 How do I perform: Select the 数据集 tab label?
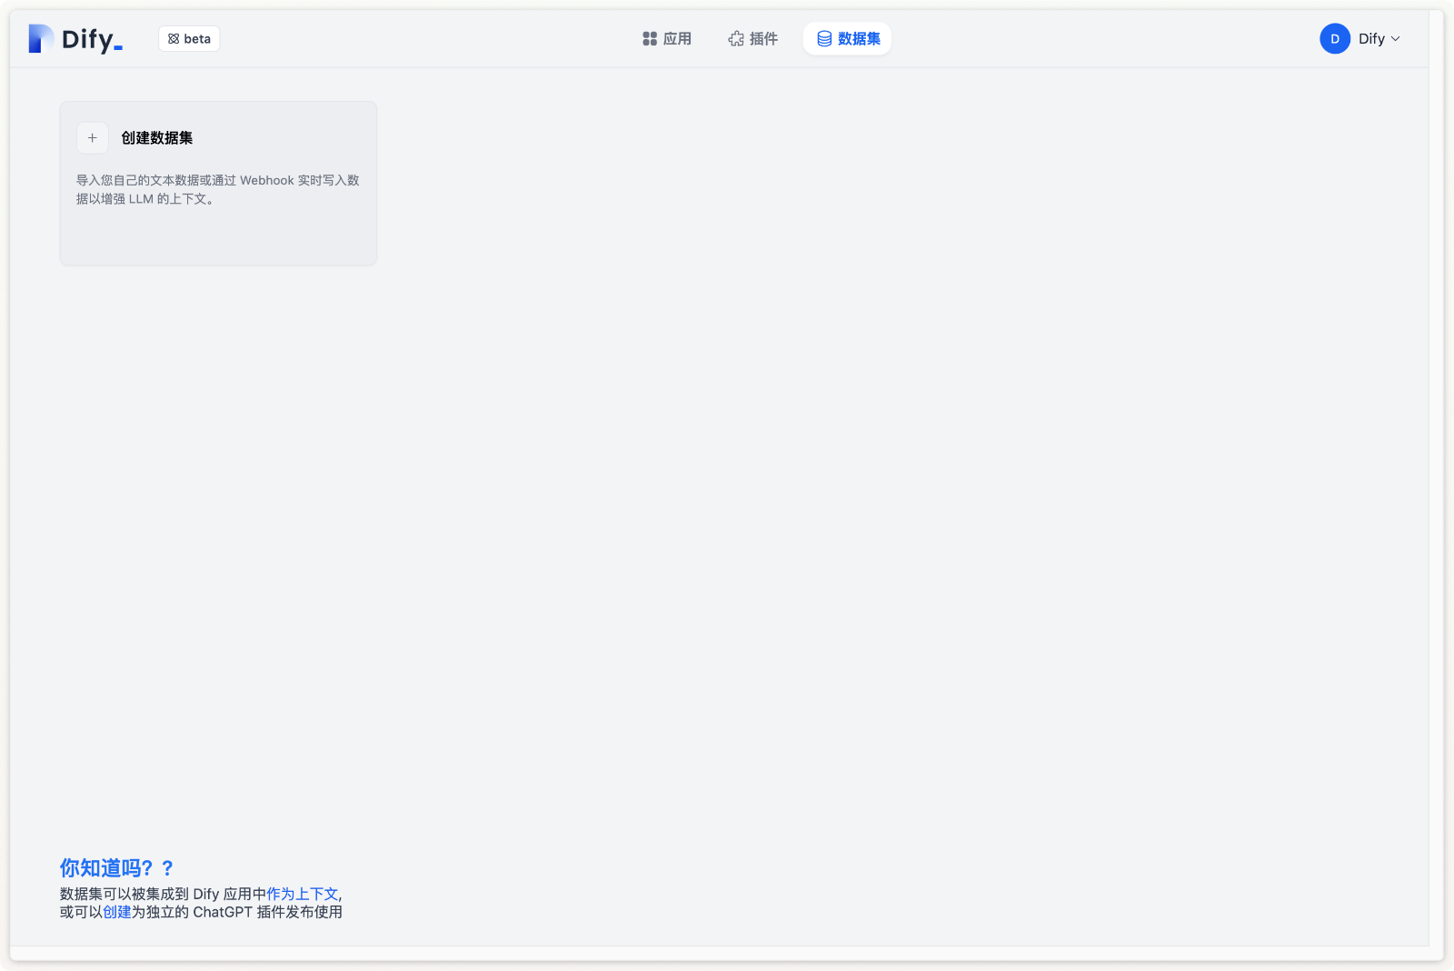[x=859, y=39]
